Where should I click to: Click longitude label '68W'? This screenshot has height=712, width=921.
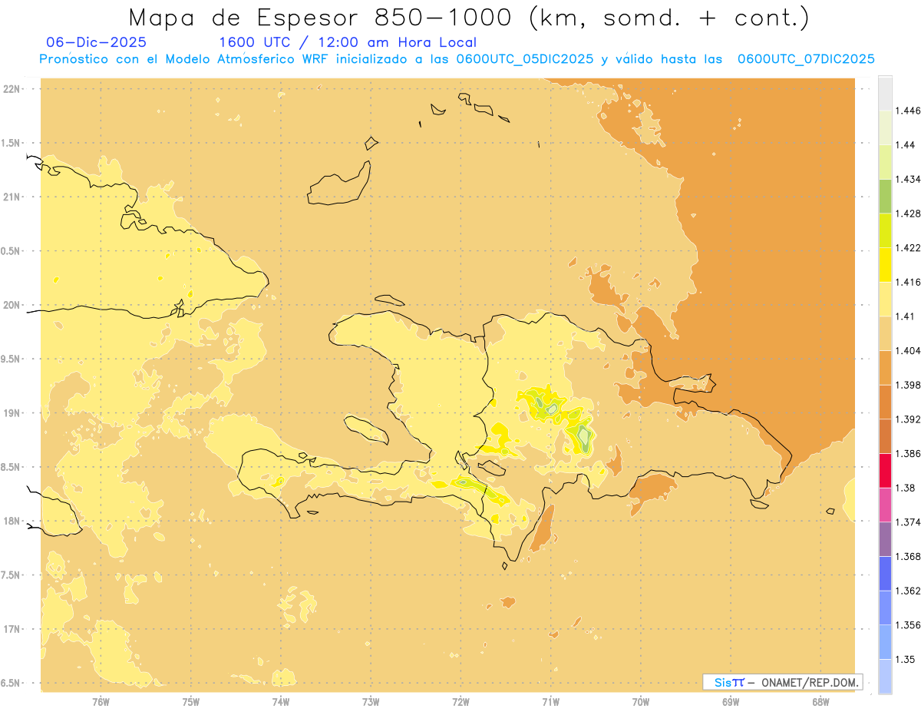tap(820, 702)
